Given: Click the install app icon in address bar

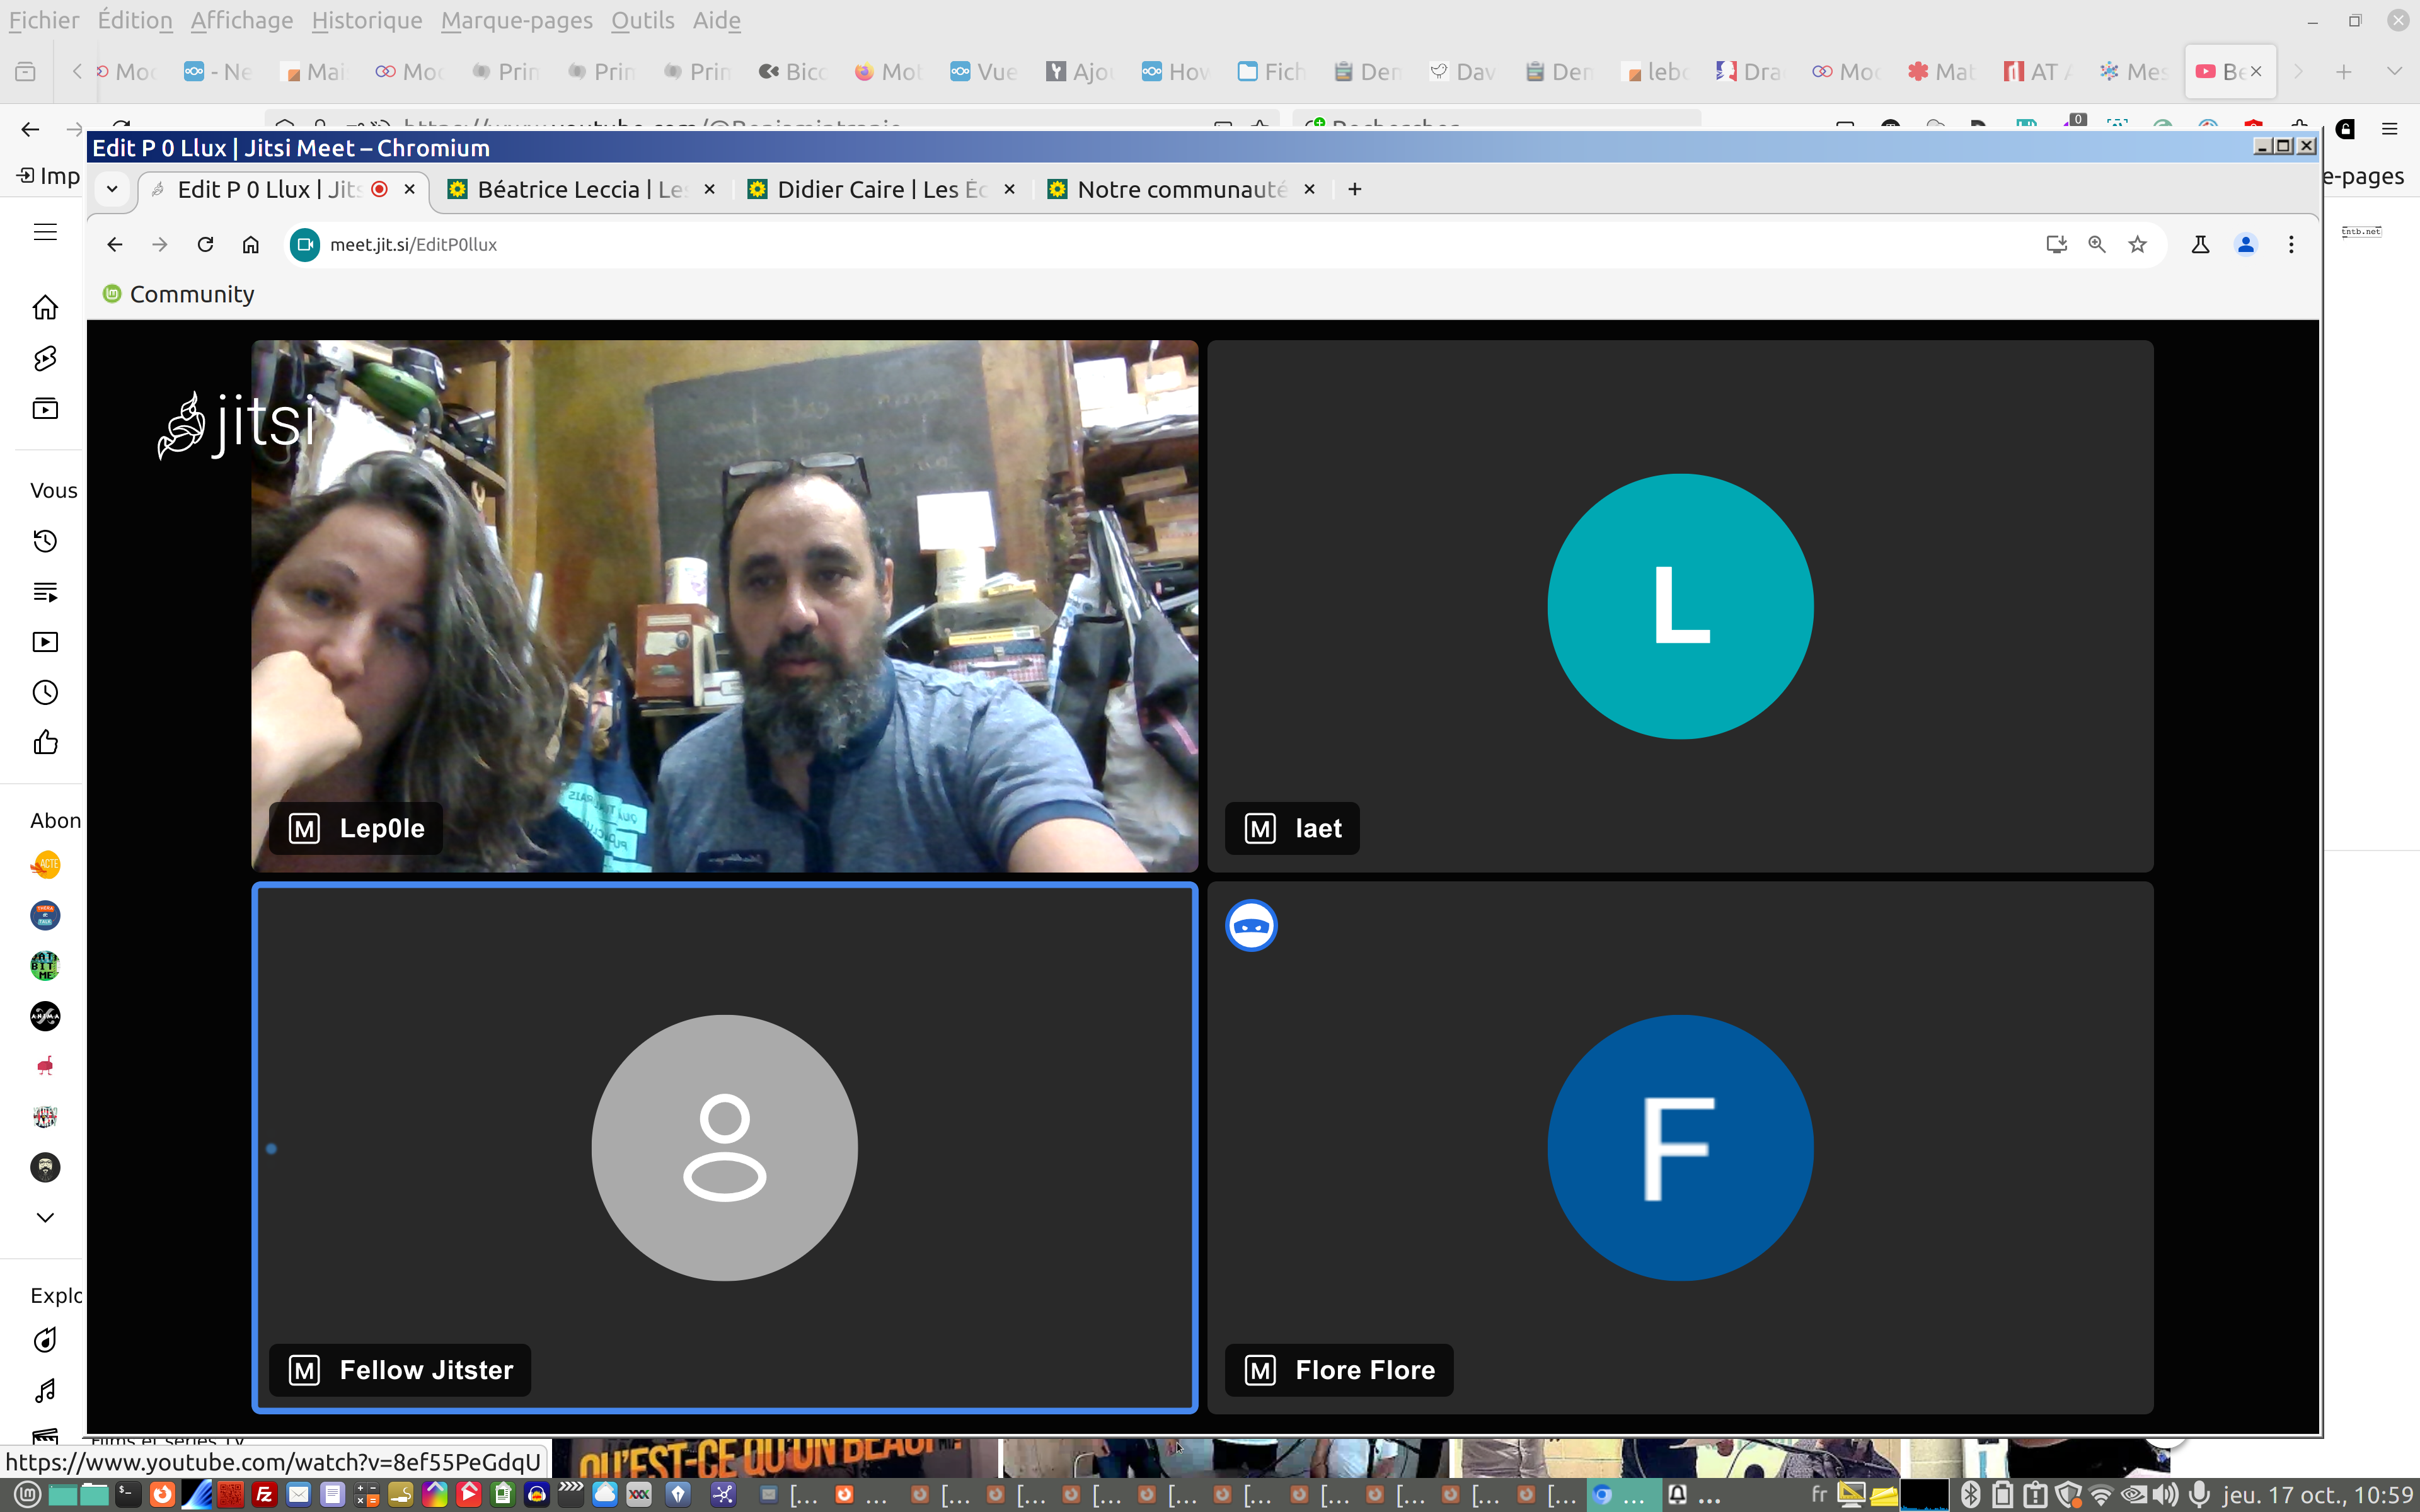Looking at the screenshot, I should 2056,245.
